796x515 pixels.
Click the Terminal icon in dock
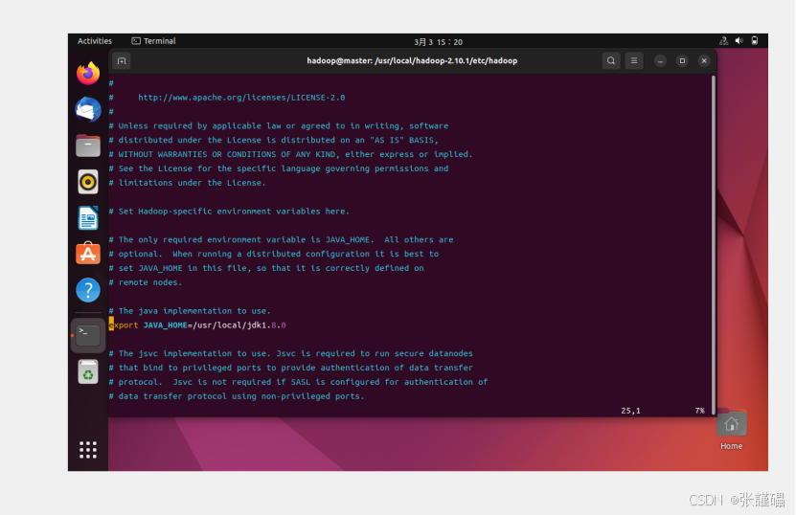[88, 335]
